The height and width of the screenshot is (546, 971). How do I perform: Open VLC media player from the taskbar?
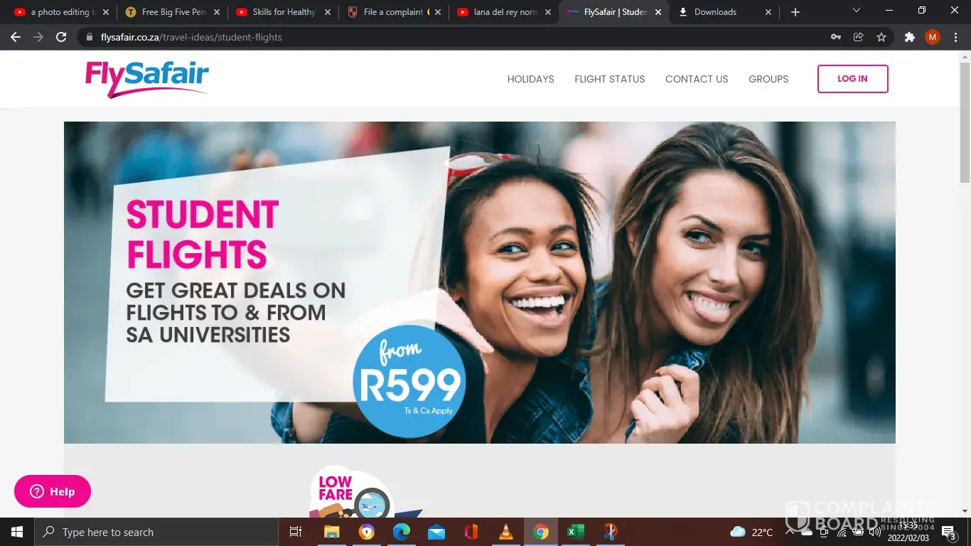[506, 532]
